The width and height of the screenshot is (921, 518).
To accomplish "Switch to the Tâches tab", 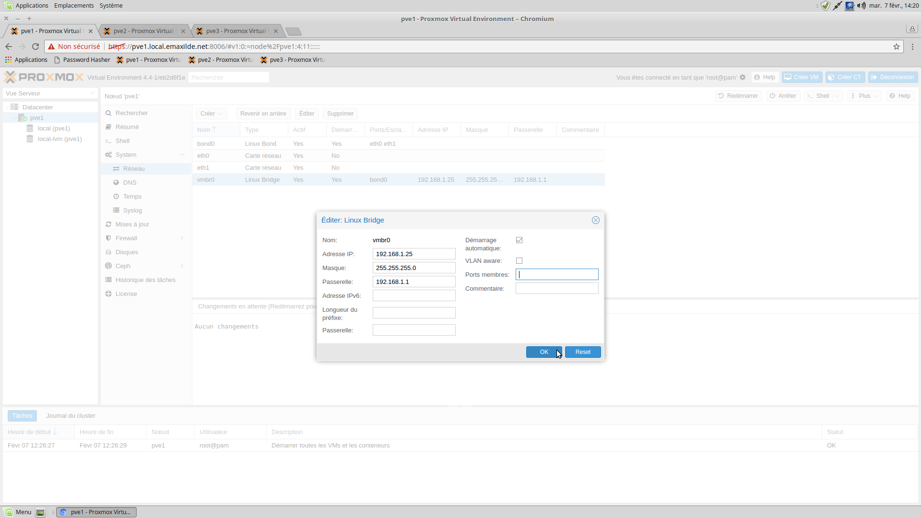I will 22,416.
